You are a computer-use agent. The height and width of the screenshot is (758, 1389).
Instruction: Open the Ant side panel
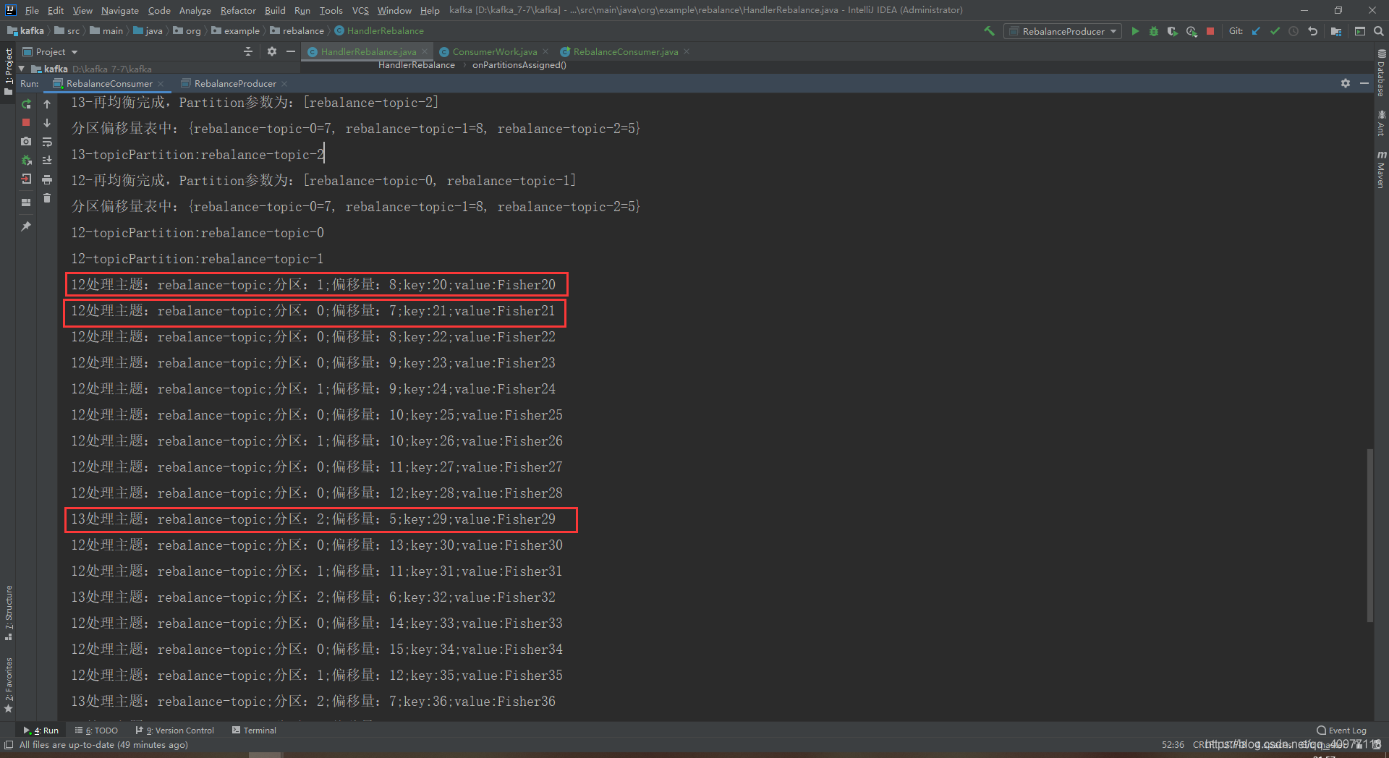click(x=1382, y=124)
